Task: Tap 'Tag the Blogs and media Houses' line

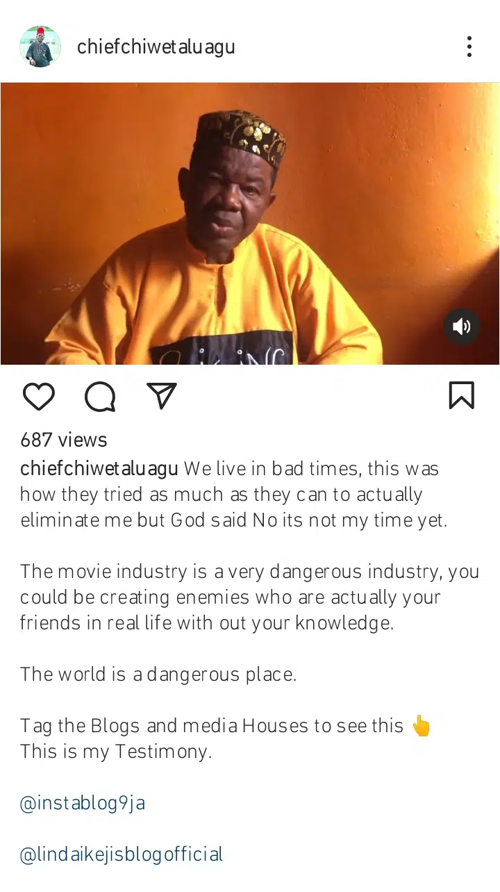Action: (212, 726)
